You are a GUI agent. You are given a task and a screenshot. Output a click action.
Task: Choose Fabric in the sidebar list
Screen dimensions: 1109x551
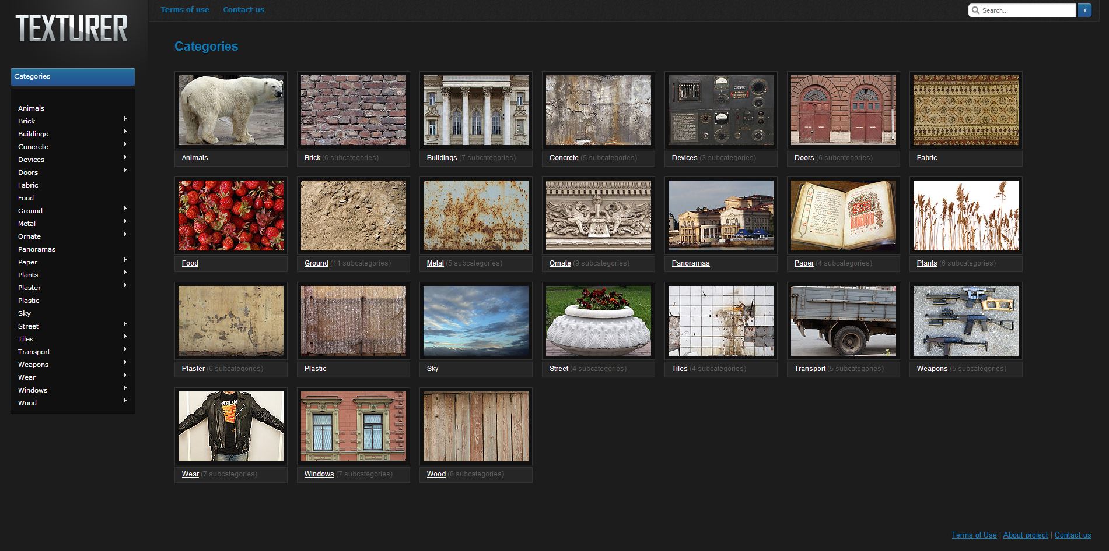28,185
